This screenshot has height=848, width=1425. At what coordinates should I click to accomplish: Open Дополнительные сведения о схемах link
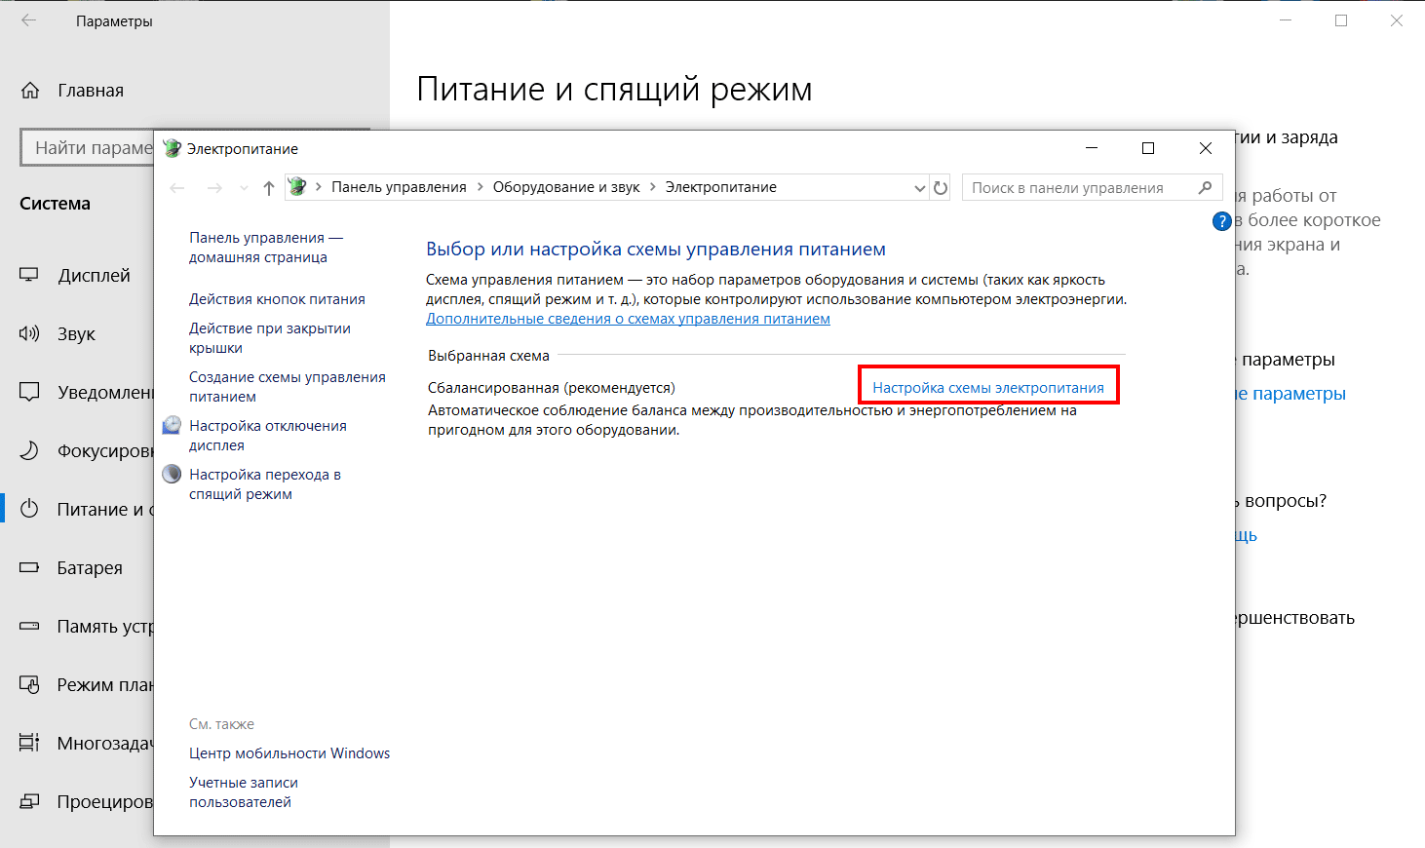tap(628, 319)
